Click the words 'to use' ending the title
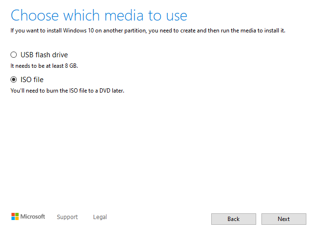 169,15
